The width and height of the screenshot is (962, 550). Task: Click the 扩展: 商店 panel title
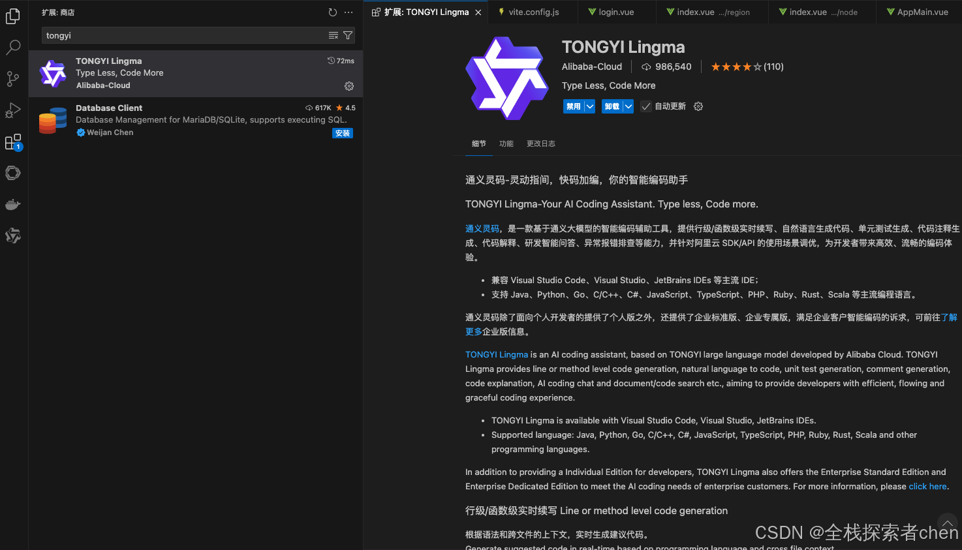pyautogui.click(x=58, y=12)
